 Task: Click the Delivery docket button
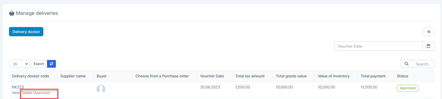click(26, 32)
